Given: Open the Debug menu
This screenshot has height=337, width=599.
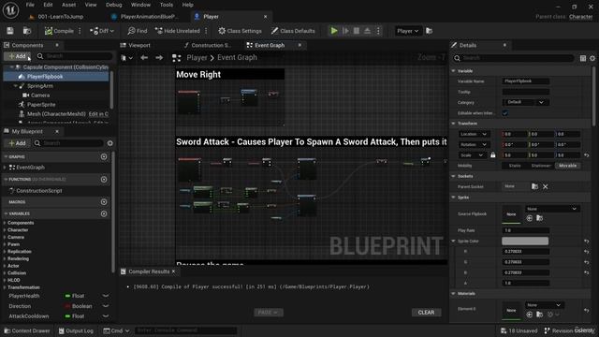Looking at the screenshot, I should point(113,5).
